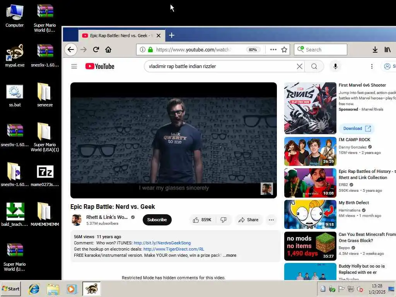
Task: Open YouTube settings three-dot menu
Action: pos(372,66)
